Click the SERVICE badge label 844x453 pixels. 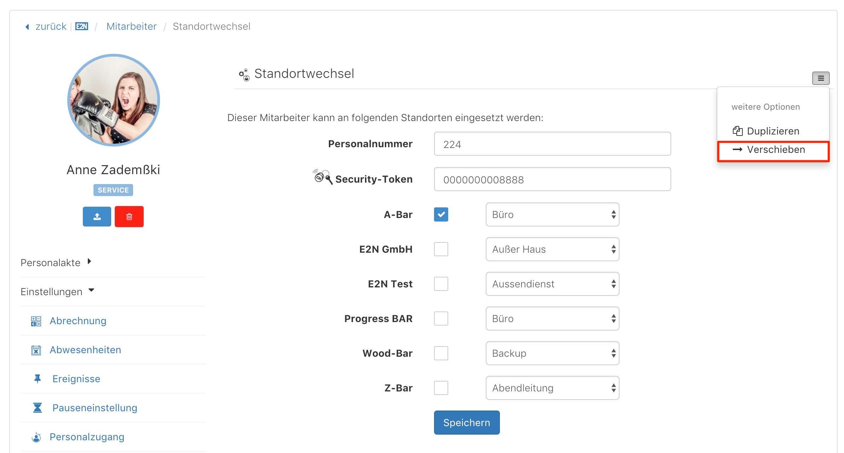[x=113, y=190]
